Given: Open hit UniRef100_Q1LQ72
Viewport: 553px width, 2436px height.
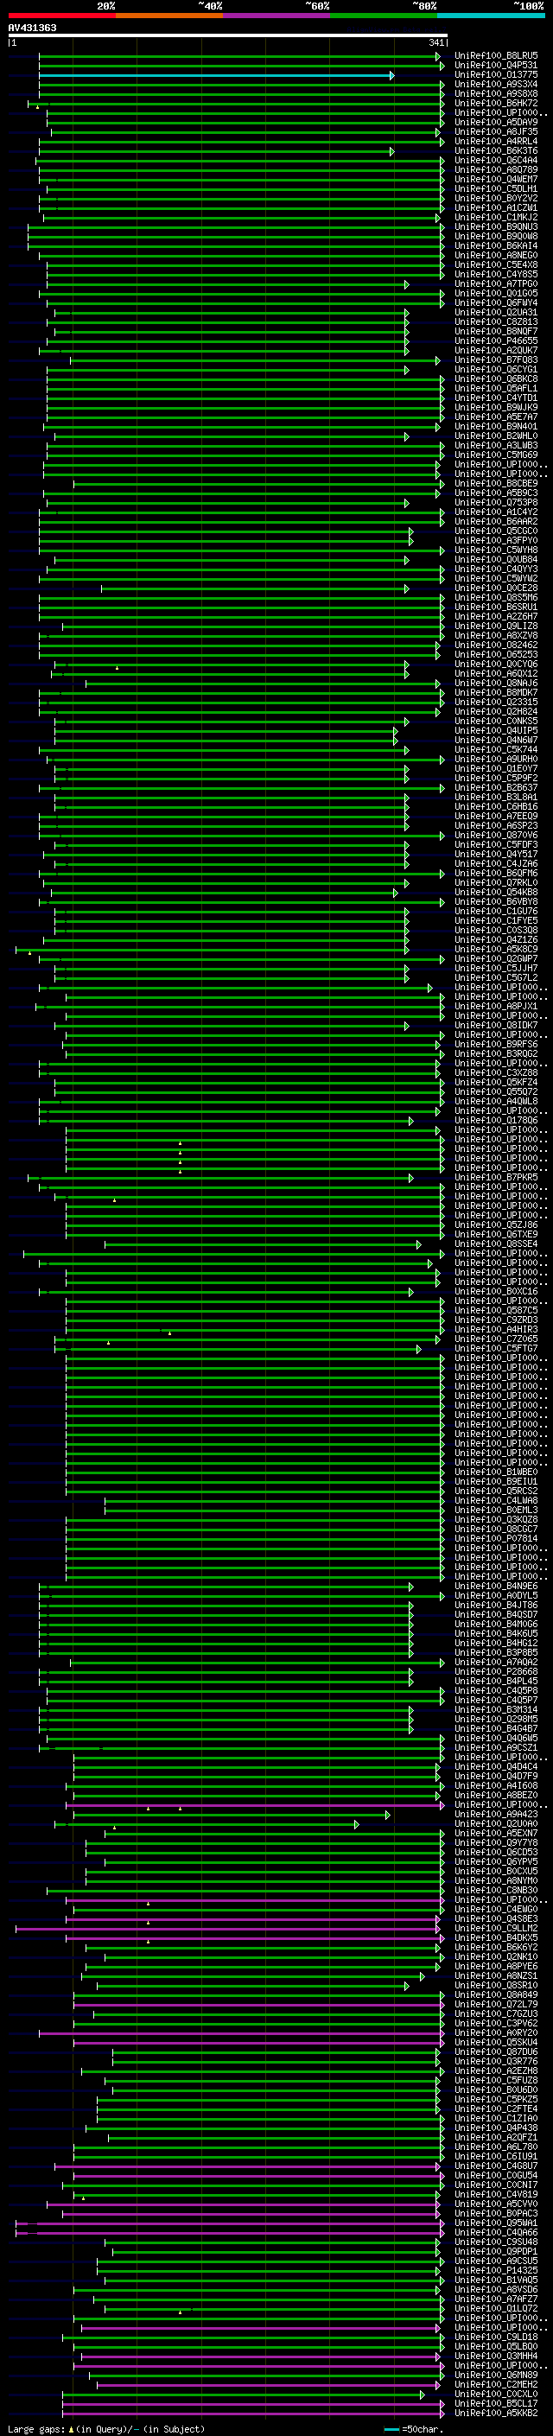Looking at the screenshot, I should pos(495,2309).
